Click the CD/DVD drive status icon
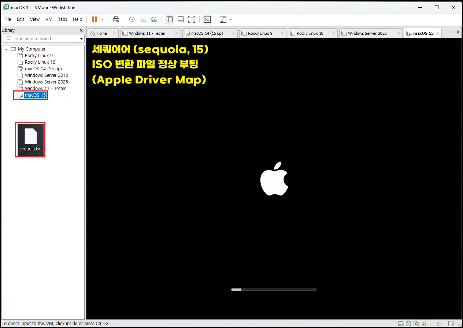Image resolution: width=463 pixels, height=328 pixels. pyautogui.click(x=408, y=324)
